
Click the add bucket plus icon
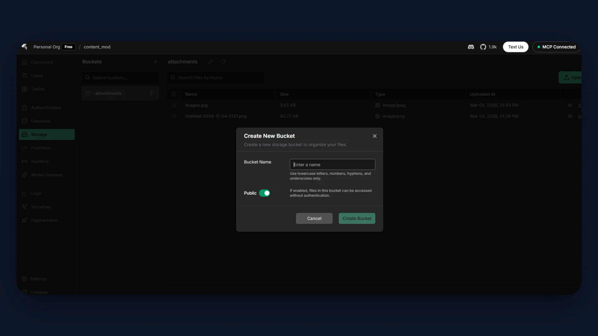(155, 62)
